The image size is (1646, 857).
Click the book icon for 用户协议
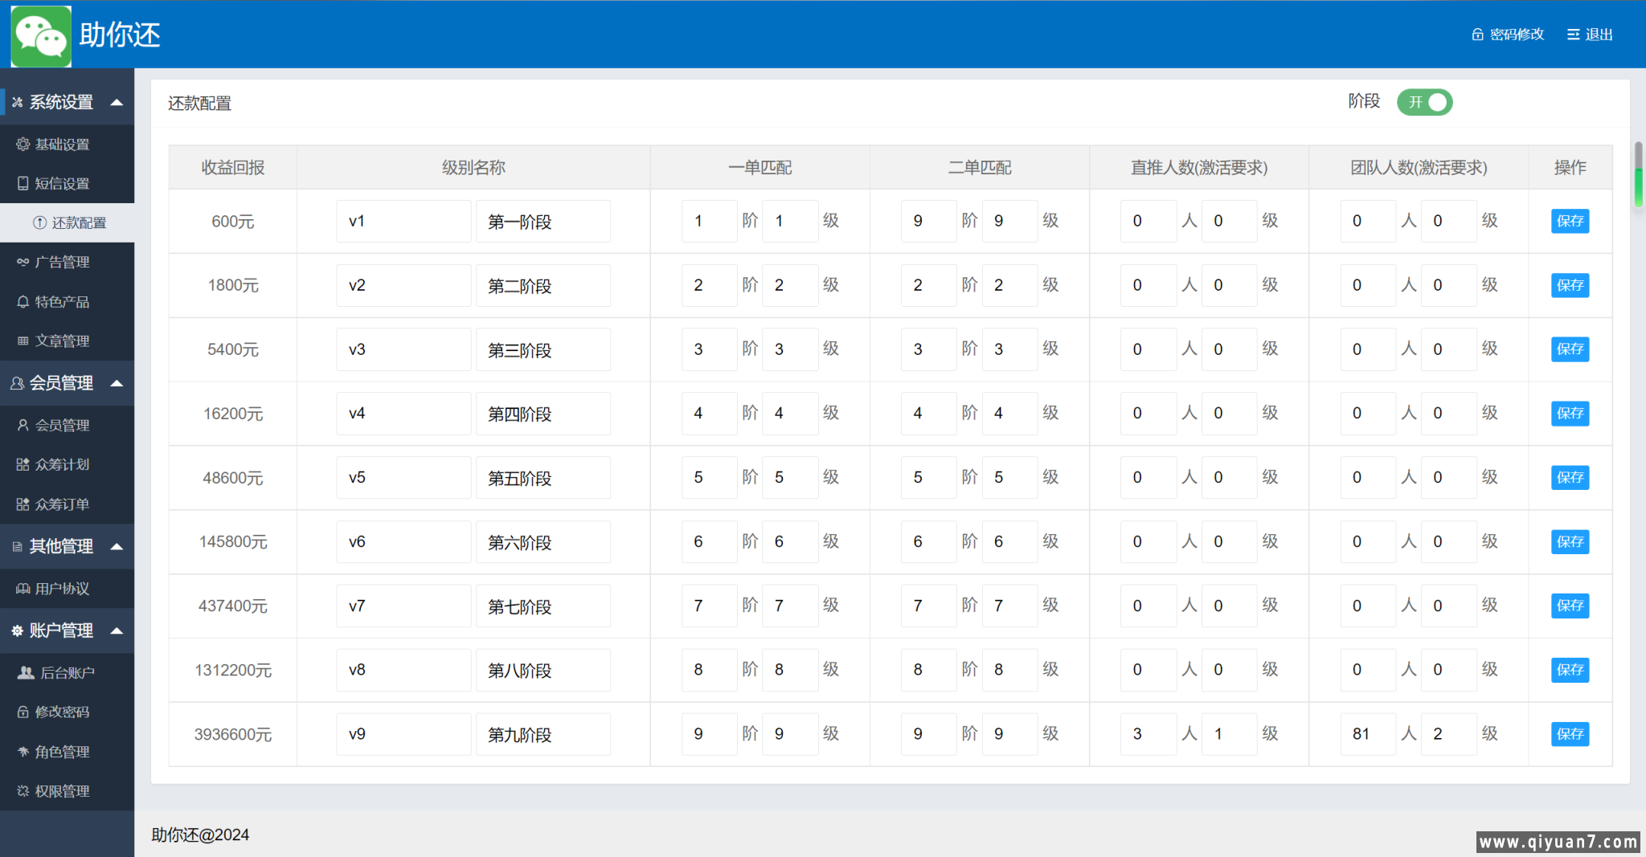click(23, 589)
